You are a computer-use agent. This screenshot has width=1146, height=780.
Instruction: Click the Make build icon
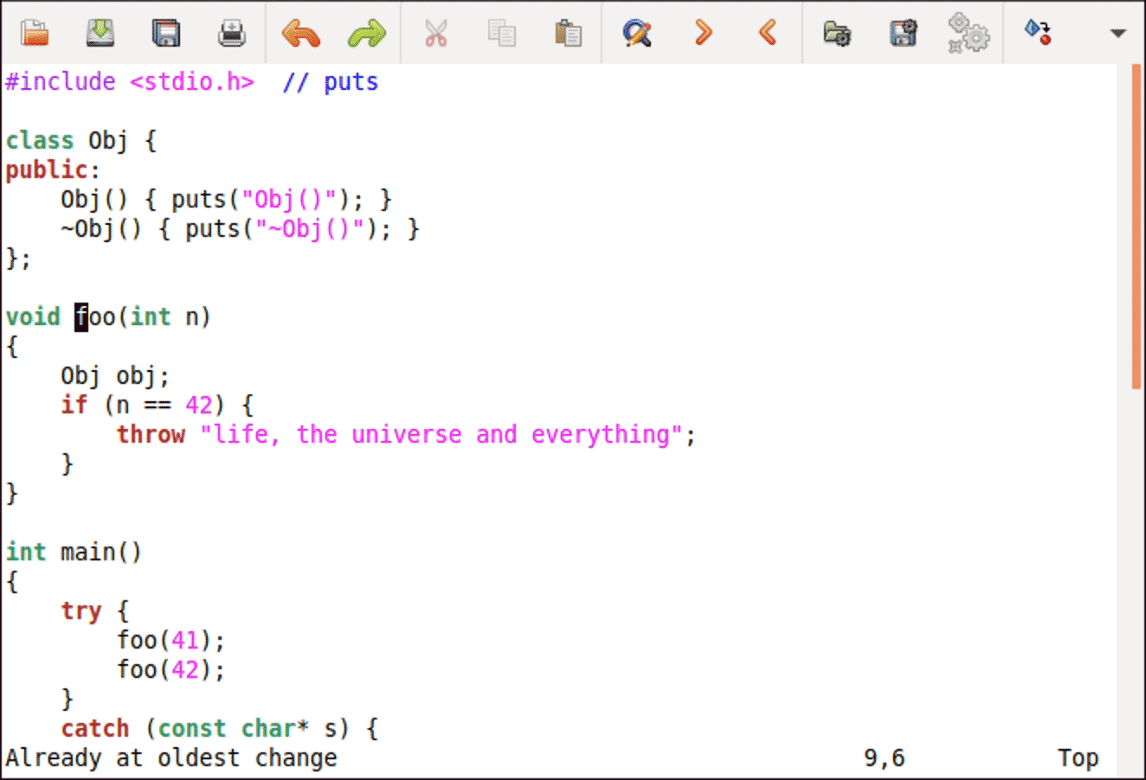[1037, 33]
